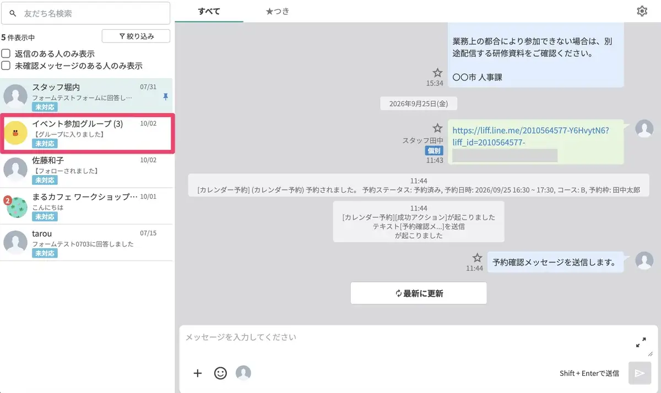Screen dimensions: 661x393
Task: Click イベント参加グループ yellow avatar
Action: coord(15,133)
